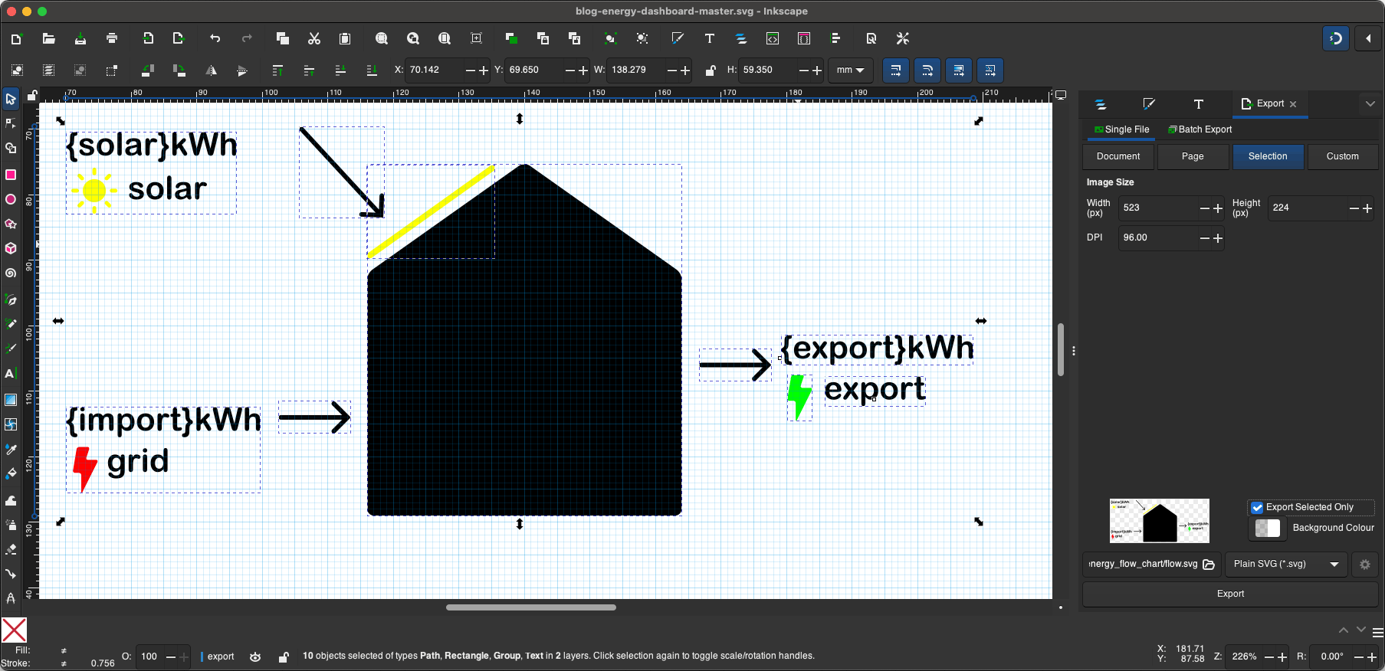
Task: Click the Custom export area button
Action: pyautogui.click(x=1343, y=156)
